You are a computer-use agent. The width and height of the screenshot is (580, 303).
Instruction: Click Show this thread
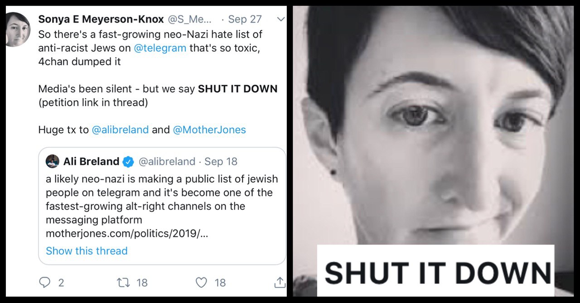point(87,251)
